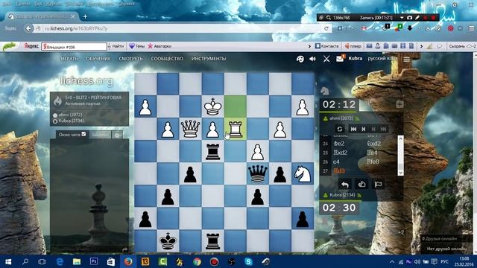Image resolution: width=477 pixels, height=268 pixels.
Task: Open the lichess background theme palette icon
Action: [x=300, y=59]
